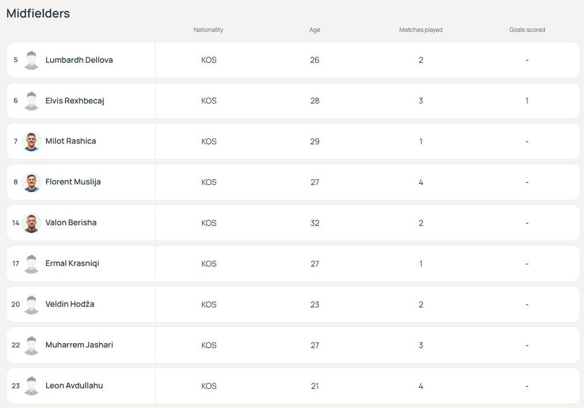Sort by the Age column header
The width and height of the screenshot is (584, 408).
click(x=315, y=30)
